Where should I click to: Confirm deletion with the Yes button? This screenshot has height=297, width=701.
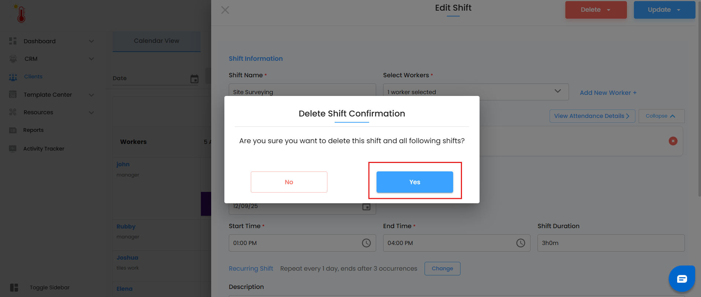coord(415,182)
